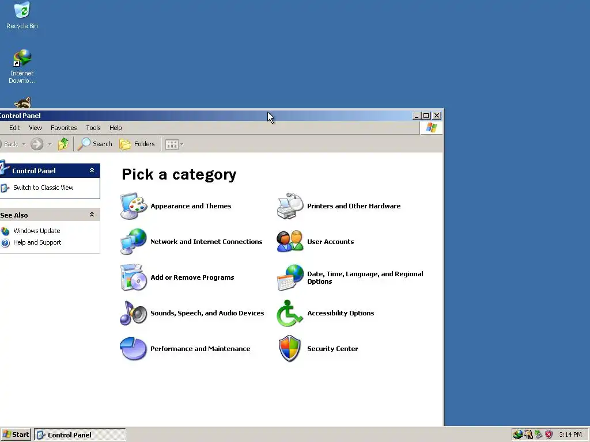
Task: Open the Help menu
Action: [115, 128]
